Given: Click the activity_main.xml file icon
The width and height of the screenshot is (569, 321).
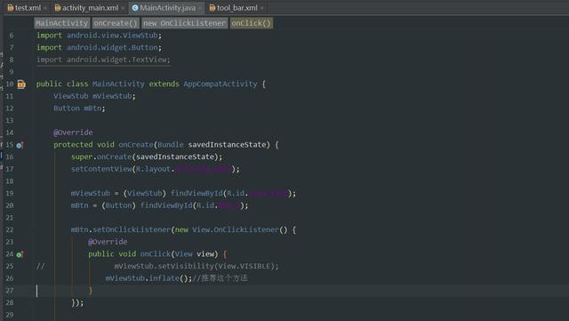Looking at the screenshot, I should [57, 8].
